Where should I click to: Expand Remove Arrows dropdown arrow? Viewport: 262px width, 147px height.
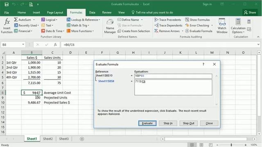183,31
